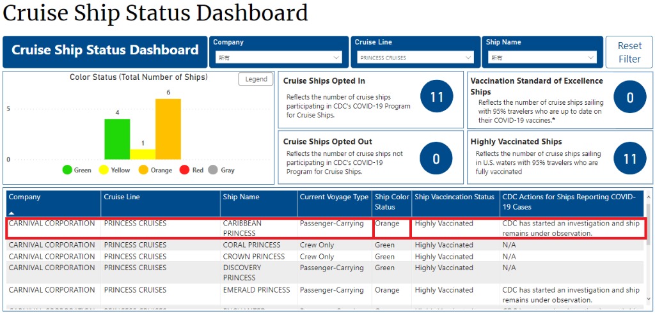Viewport: 655px width, 313px height.
Task: Click Vaccination Standard of Excellence value 0
Action: click(x=630, y=97)
